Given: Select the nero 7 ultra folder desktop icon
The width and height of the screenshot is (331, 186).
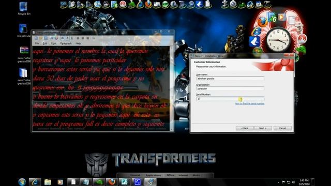Looking at the screenshot, I should pyautogui.click(x=24, y=76).
